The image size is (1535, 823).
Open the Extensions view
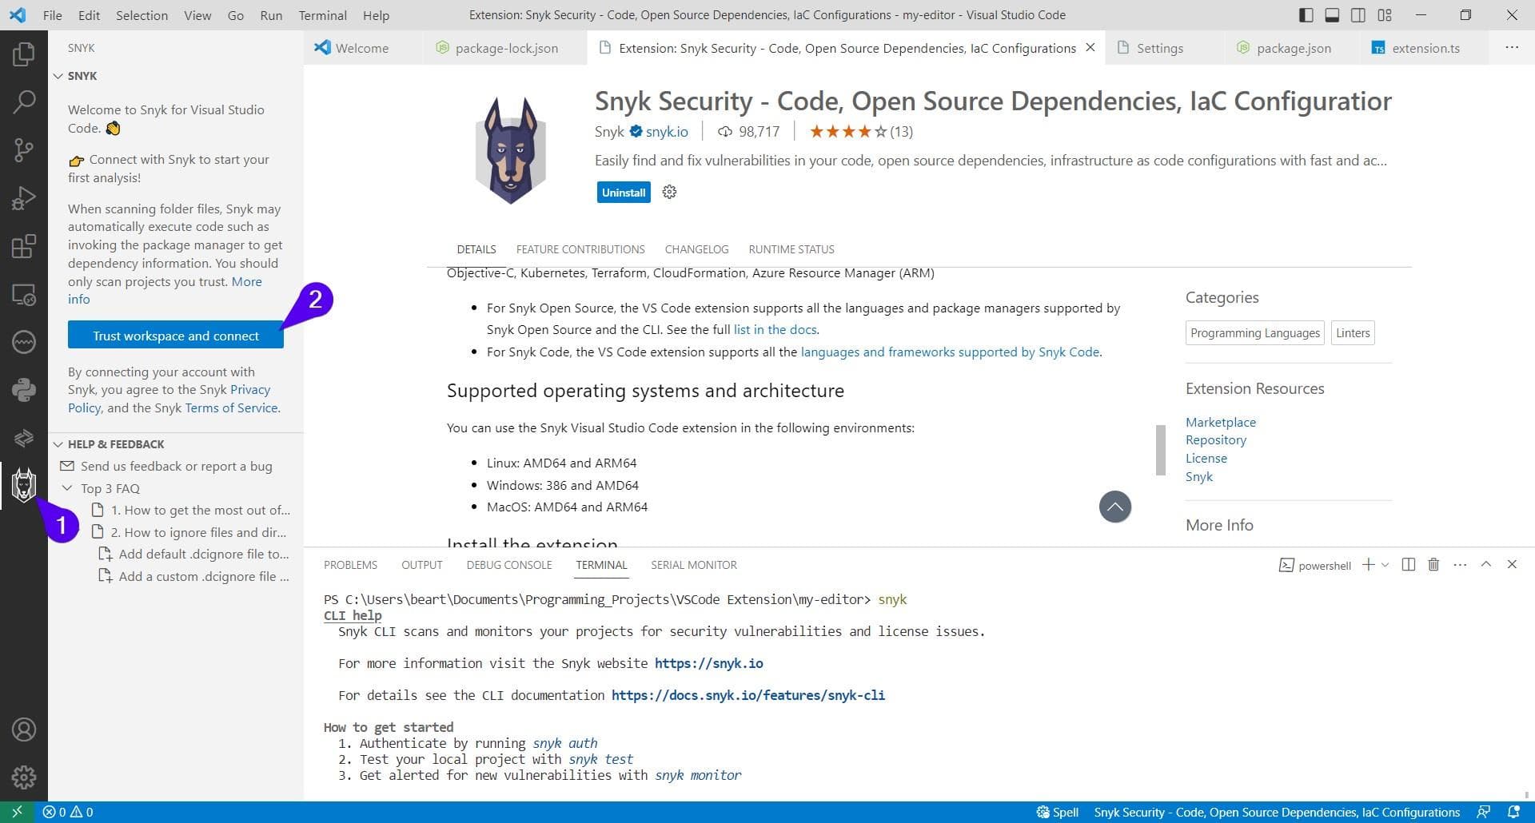coord(24,246)
